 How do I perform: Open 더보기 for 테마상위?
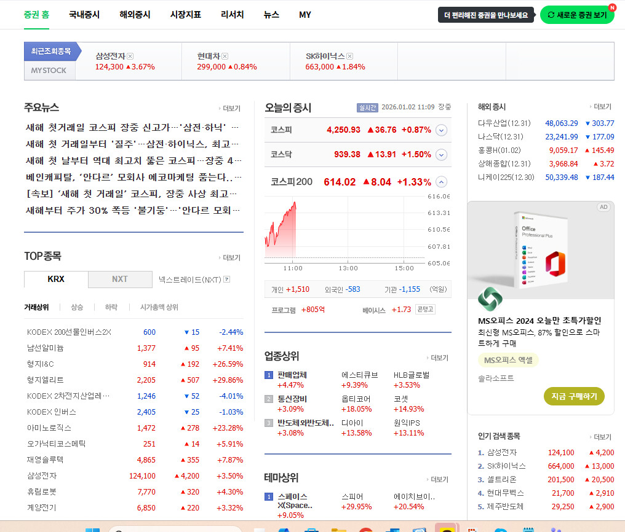pos(437,480)
